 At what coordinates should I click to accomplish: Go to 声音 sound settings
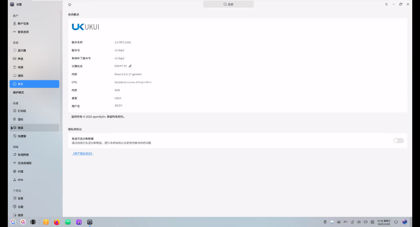(20, 59)
